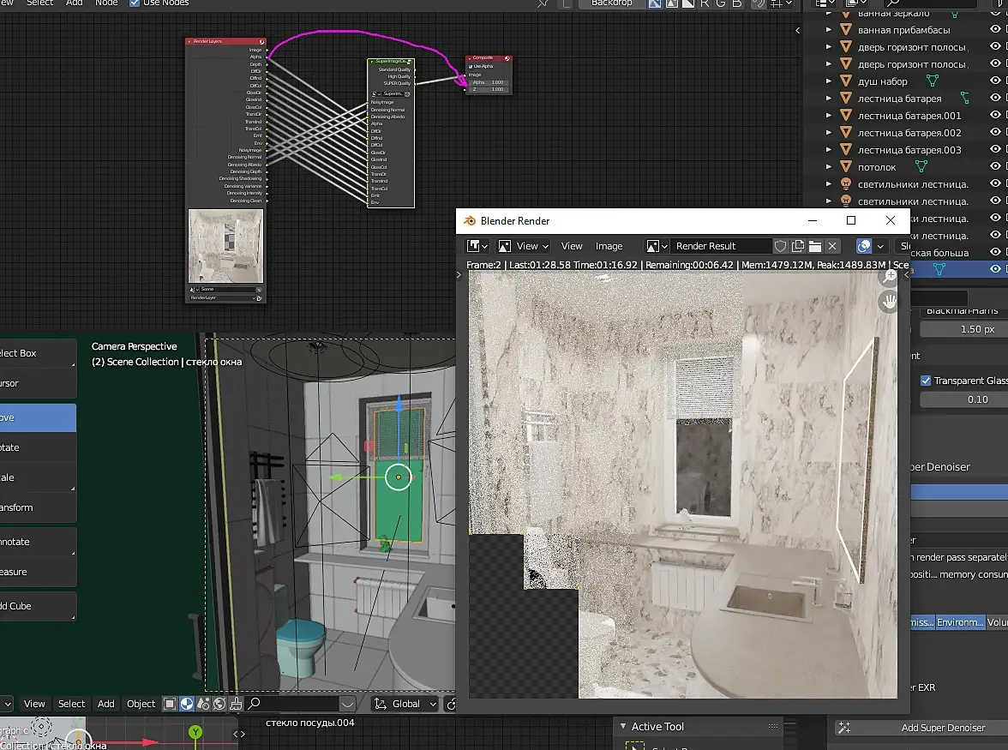Toggle the Backdrop button in node editor
1008x750 pixels.
click(x=611, y=3)
